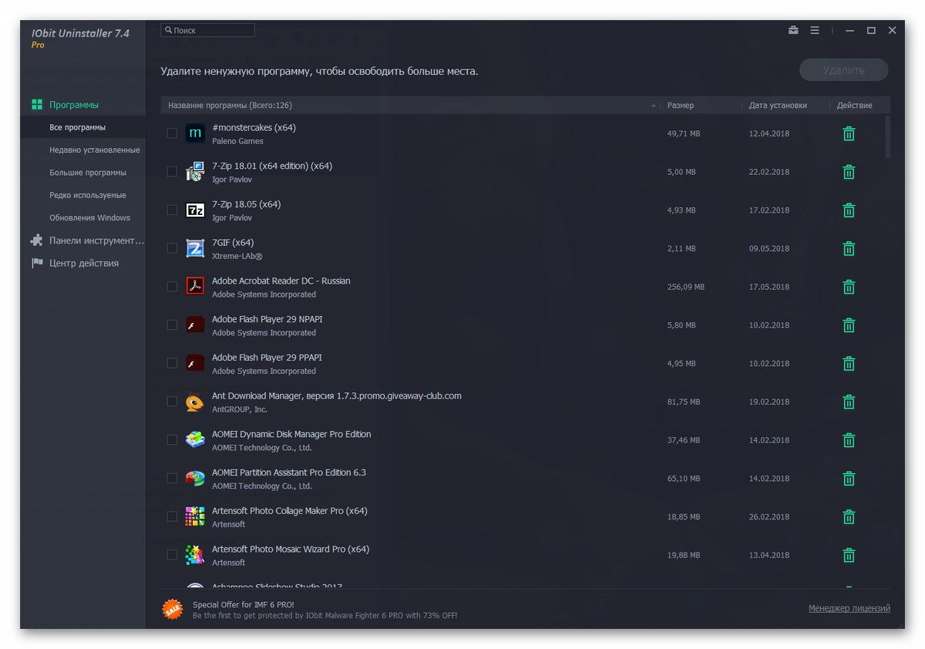Viewport: 925px width, 649px height.
Task: Select the AOMEI Dynamic Disk Manager Pro Edition name
Action: pos(291,434)
